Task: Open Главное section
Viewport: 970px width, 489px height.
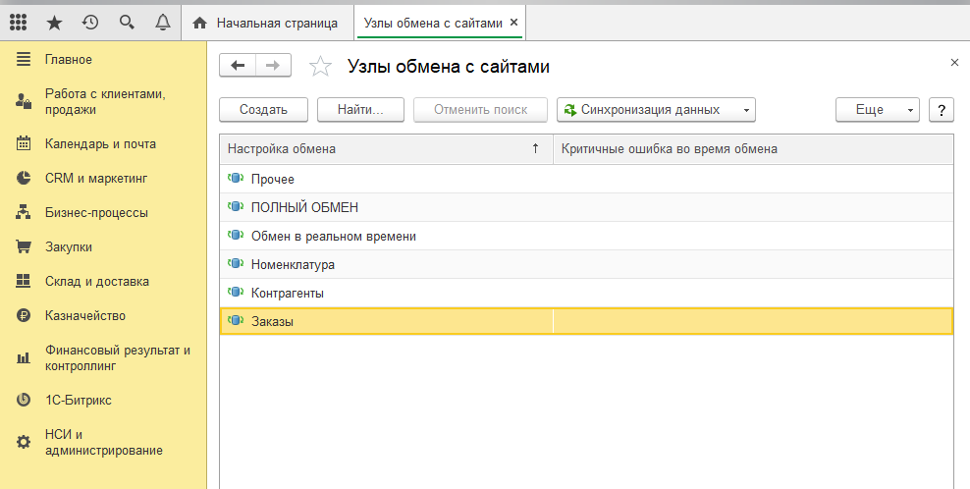Action: point(69,60)
